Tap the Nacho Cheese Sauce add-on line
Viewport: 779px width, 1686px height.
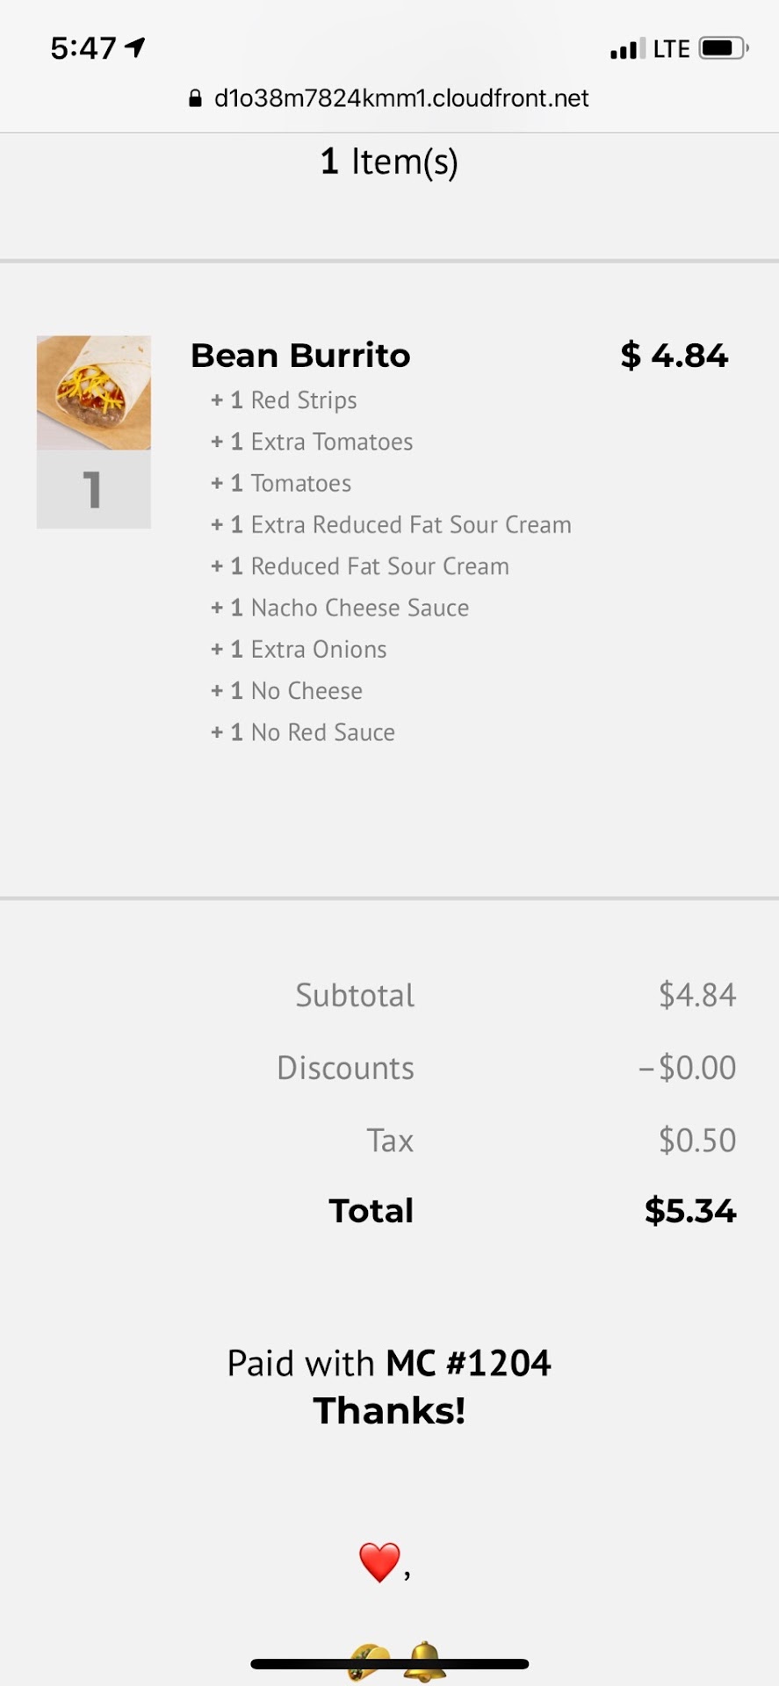tap(340, 608)
